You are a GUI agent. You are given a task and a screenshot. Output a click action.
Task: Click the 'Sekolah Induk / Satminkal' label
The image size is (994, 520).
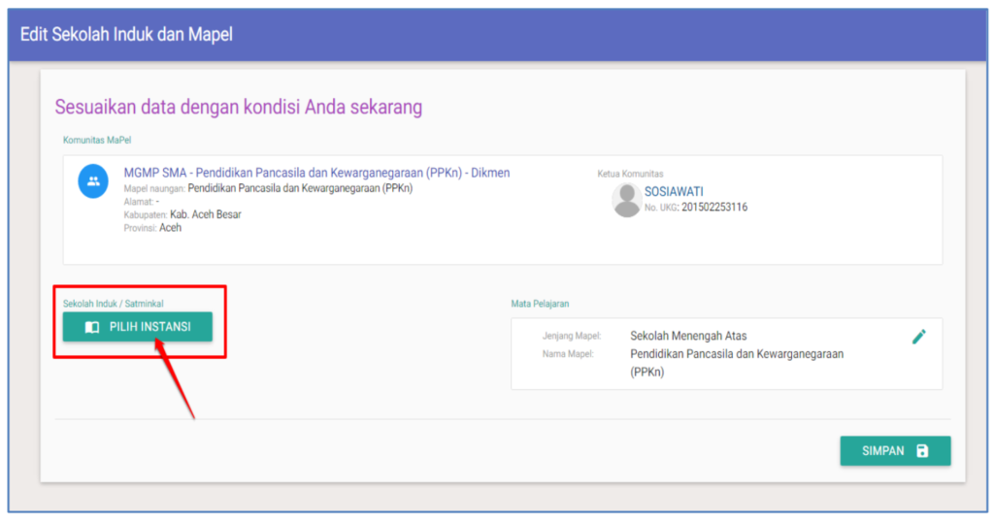click(x=113, y=304)
